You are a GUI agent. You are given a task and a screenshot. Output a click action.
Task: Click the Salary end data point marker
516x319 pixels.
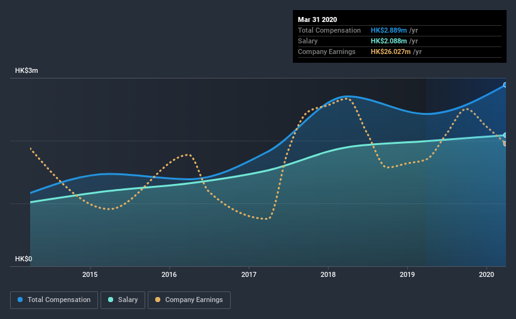coord(505,135)
